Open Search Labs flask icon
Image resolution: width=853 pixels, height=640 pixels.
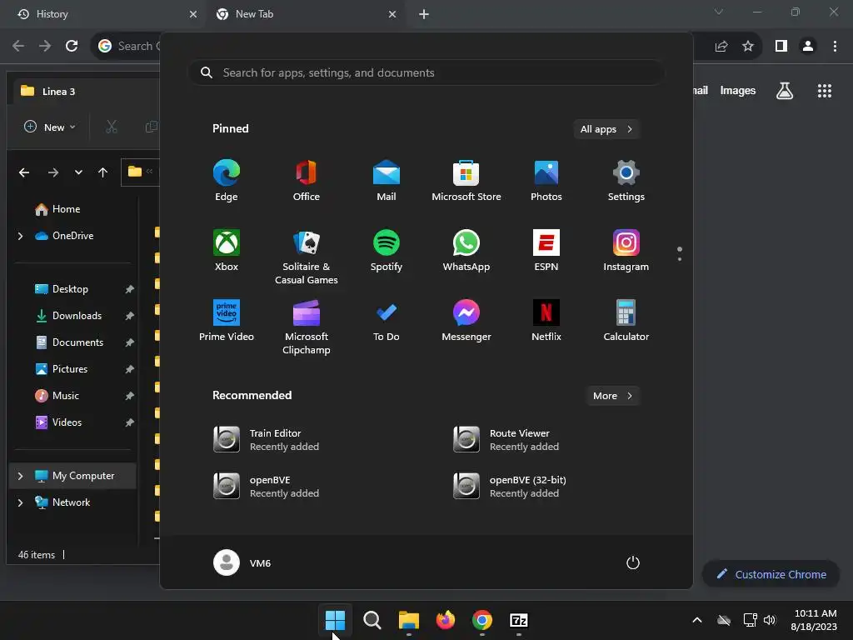pyautogui.click(x=785, y=91)
